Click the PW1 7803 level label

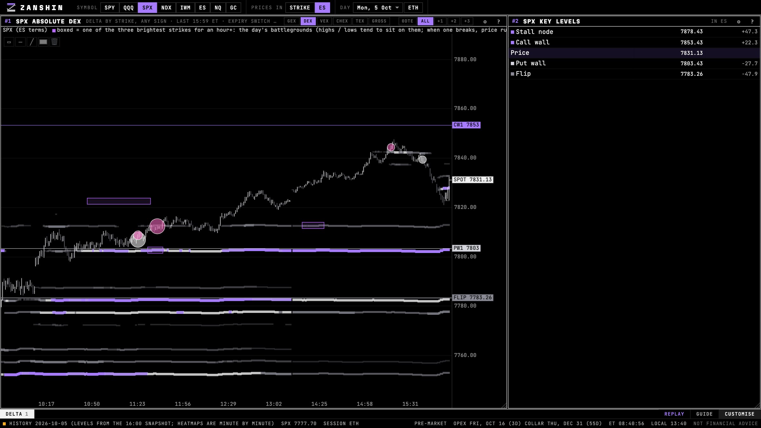coord(466,248)
